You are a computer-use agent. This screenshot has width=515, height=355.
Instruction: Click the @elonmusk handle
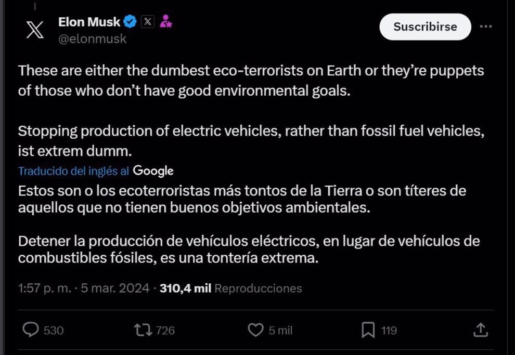click(x=92, y=39)
